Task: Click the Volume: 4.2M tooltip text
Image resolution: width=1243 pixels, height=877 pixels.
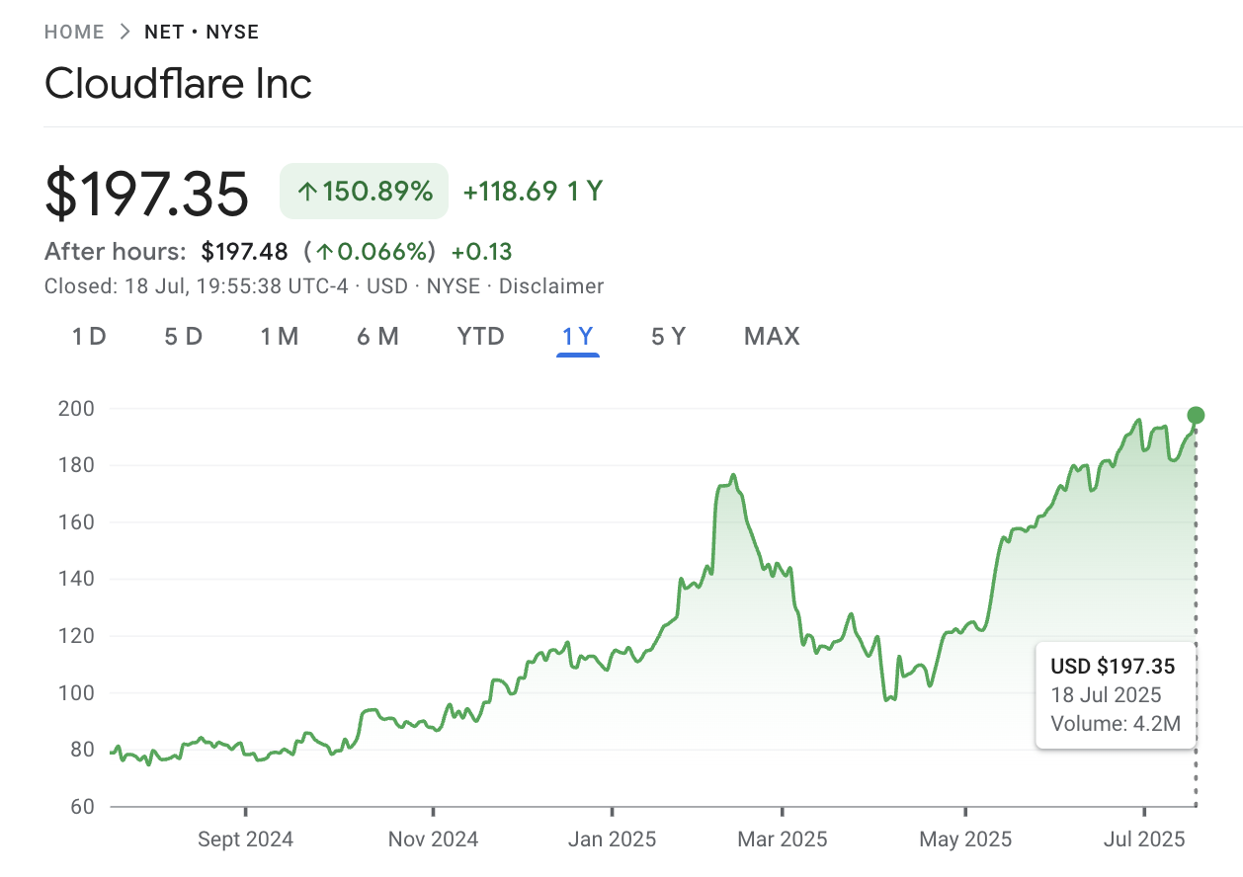Action: (x=1116, y=723)
